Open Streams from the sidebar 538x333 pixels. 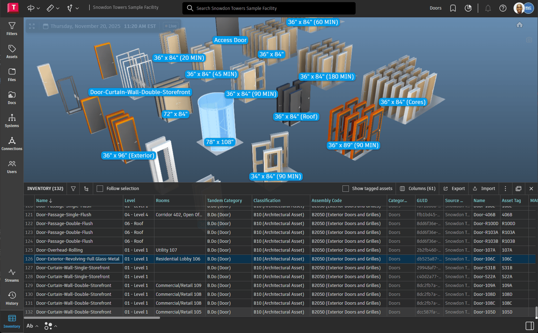tap(12, 275)
